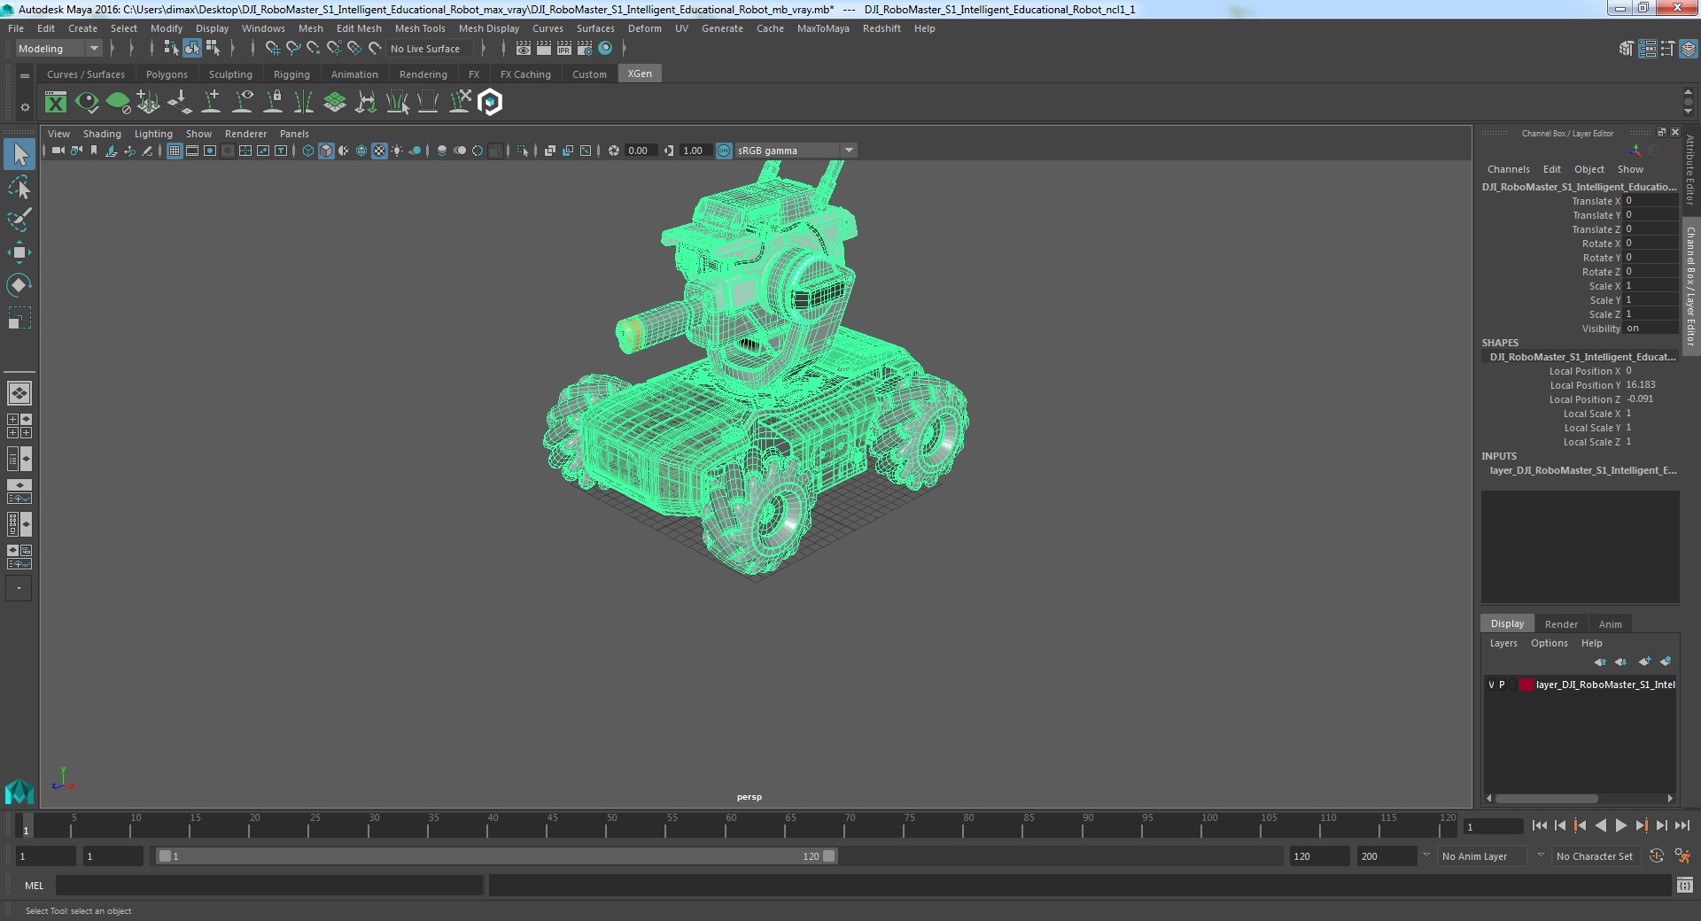Click snap to curves magnet icon
This screenshot has width=1701, height=921.
click(x=292, y=49)
